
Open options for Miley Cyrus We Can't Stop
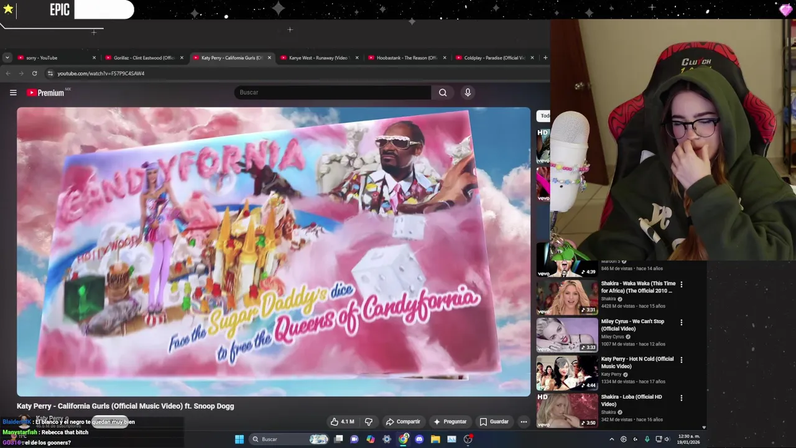pyautogui.click(x=681, y=322)
